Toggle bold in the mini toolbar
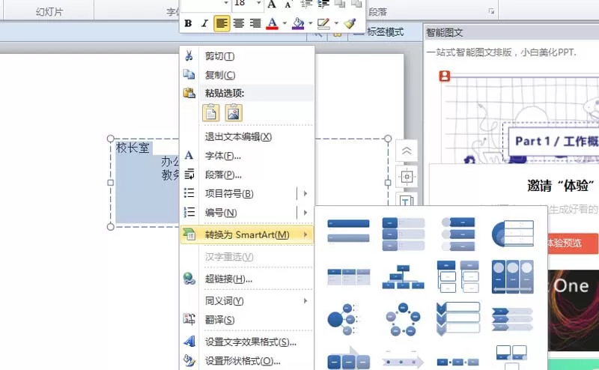The image size is (599, 370). [x=188, y=23]
